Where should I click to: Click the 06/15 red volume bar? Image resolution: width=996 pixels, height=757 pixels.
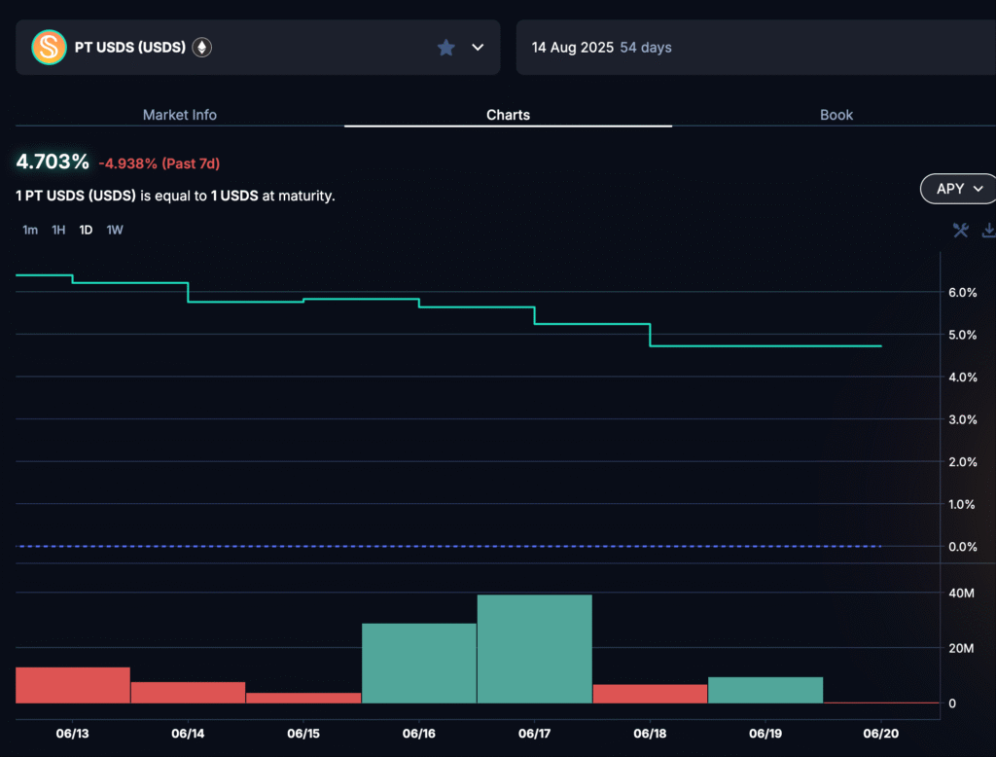tap(303, 698)
